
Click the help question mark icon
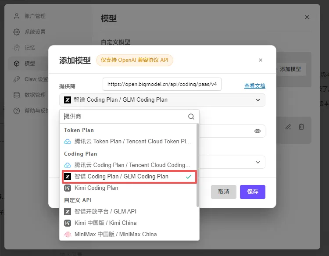point(17,111)
